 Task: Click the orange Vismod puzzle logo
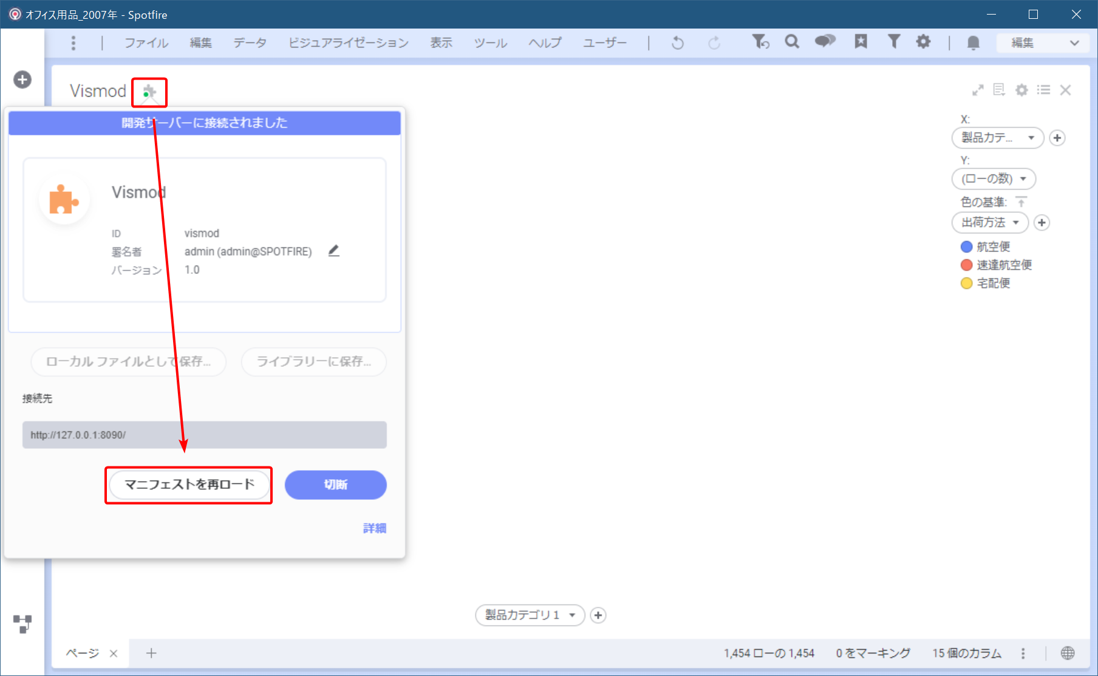(64, 199)
